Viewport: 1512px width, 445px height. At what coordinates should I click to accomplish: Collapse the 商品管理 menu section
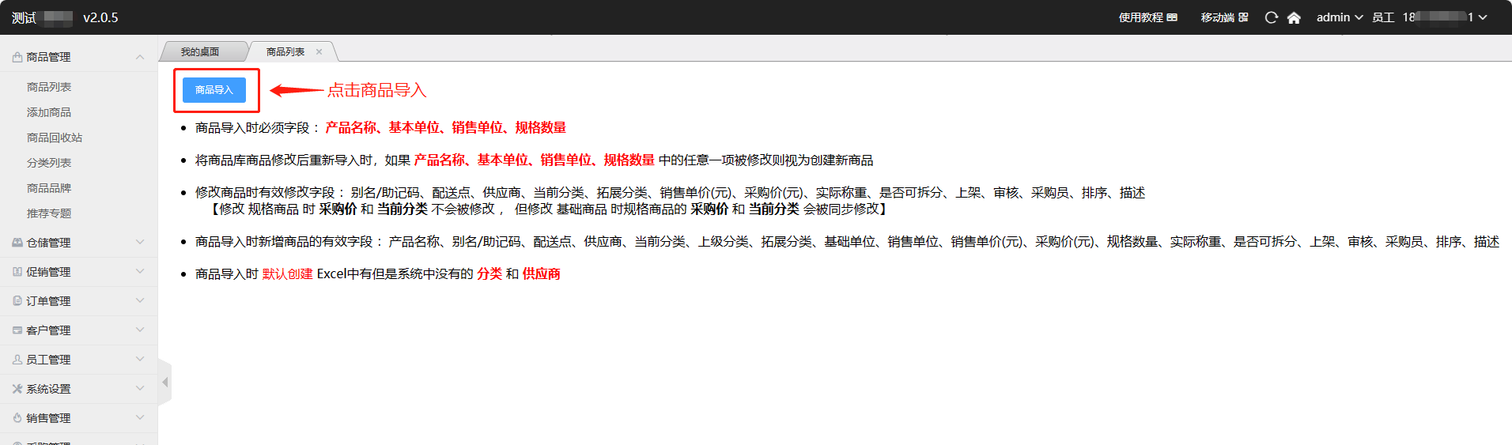[x=79, y=57]
